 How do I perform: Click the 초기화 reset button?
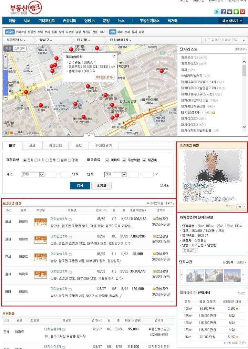point(101,186)
